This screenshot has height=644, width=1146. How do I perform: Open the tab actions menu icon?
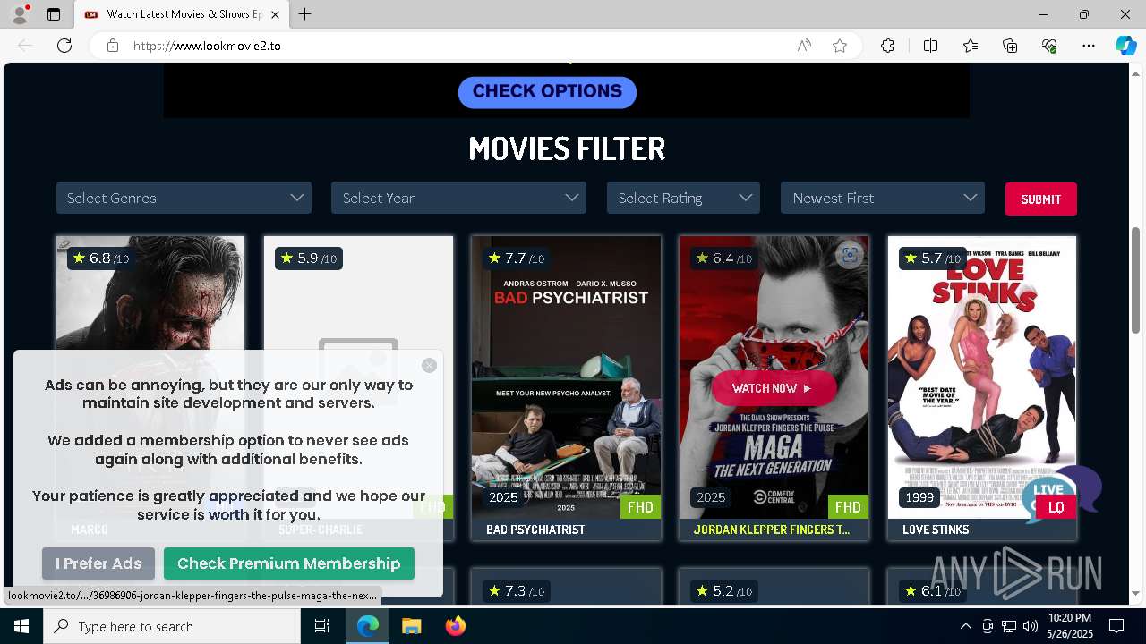point(54,14)
